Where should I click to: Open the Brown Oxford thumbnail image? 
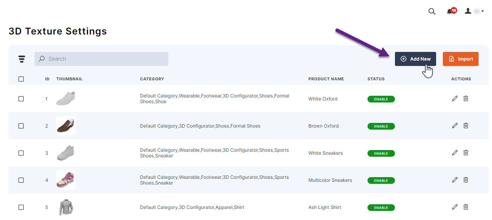[x=66, y=126]
